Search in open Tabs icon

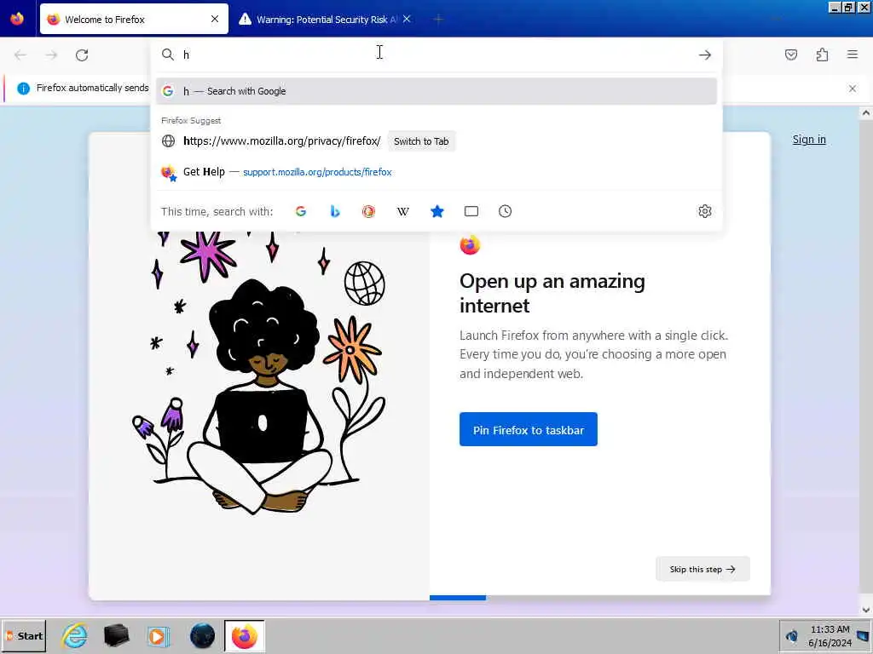point(471,211)
